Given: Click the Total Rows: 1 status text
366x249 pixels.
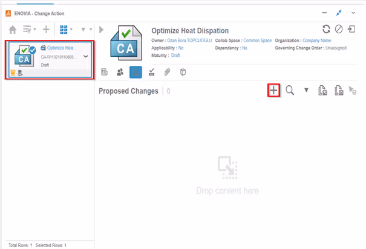Looking at the screenshot, I should pyautogui.click(x=21, y=245).
